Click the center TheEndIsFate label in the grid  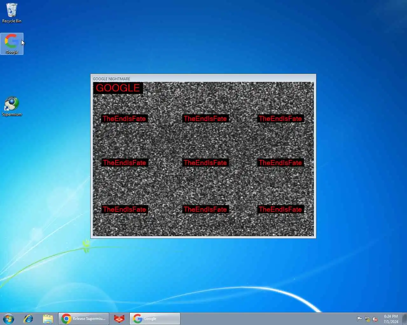(x=205, y=162)
